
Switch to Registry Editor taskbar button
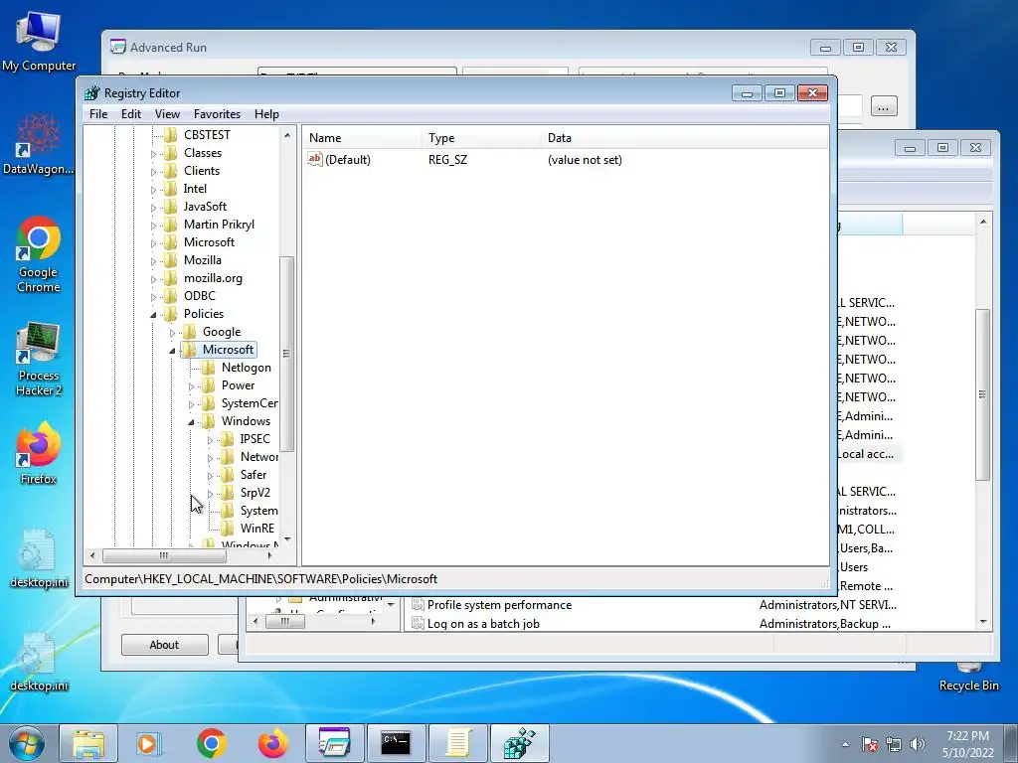click(x=519, y=743)
